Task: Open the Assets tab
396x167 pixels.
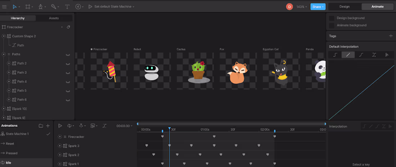Action: [x=54, y=18]
